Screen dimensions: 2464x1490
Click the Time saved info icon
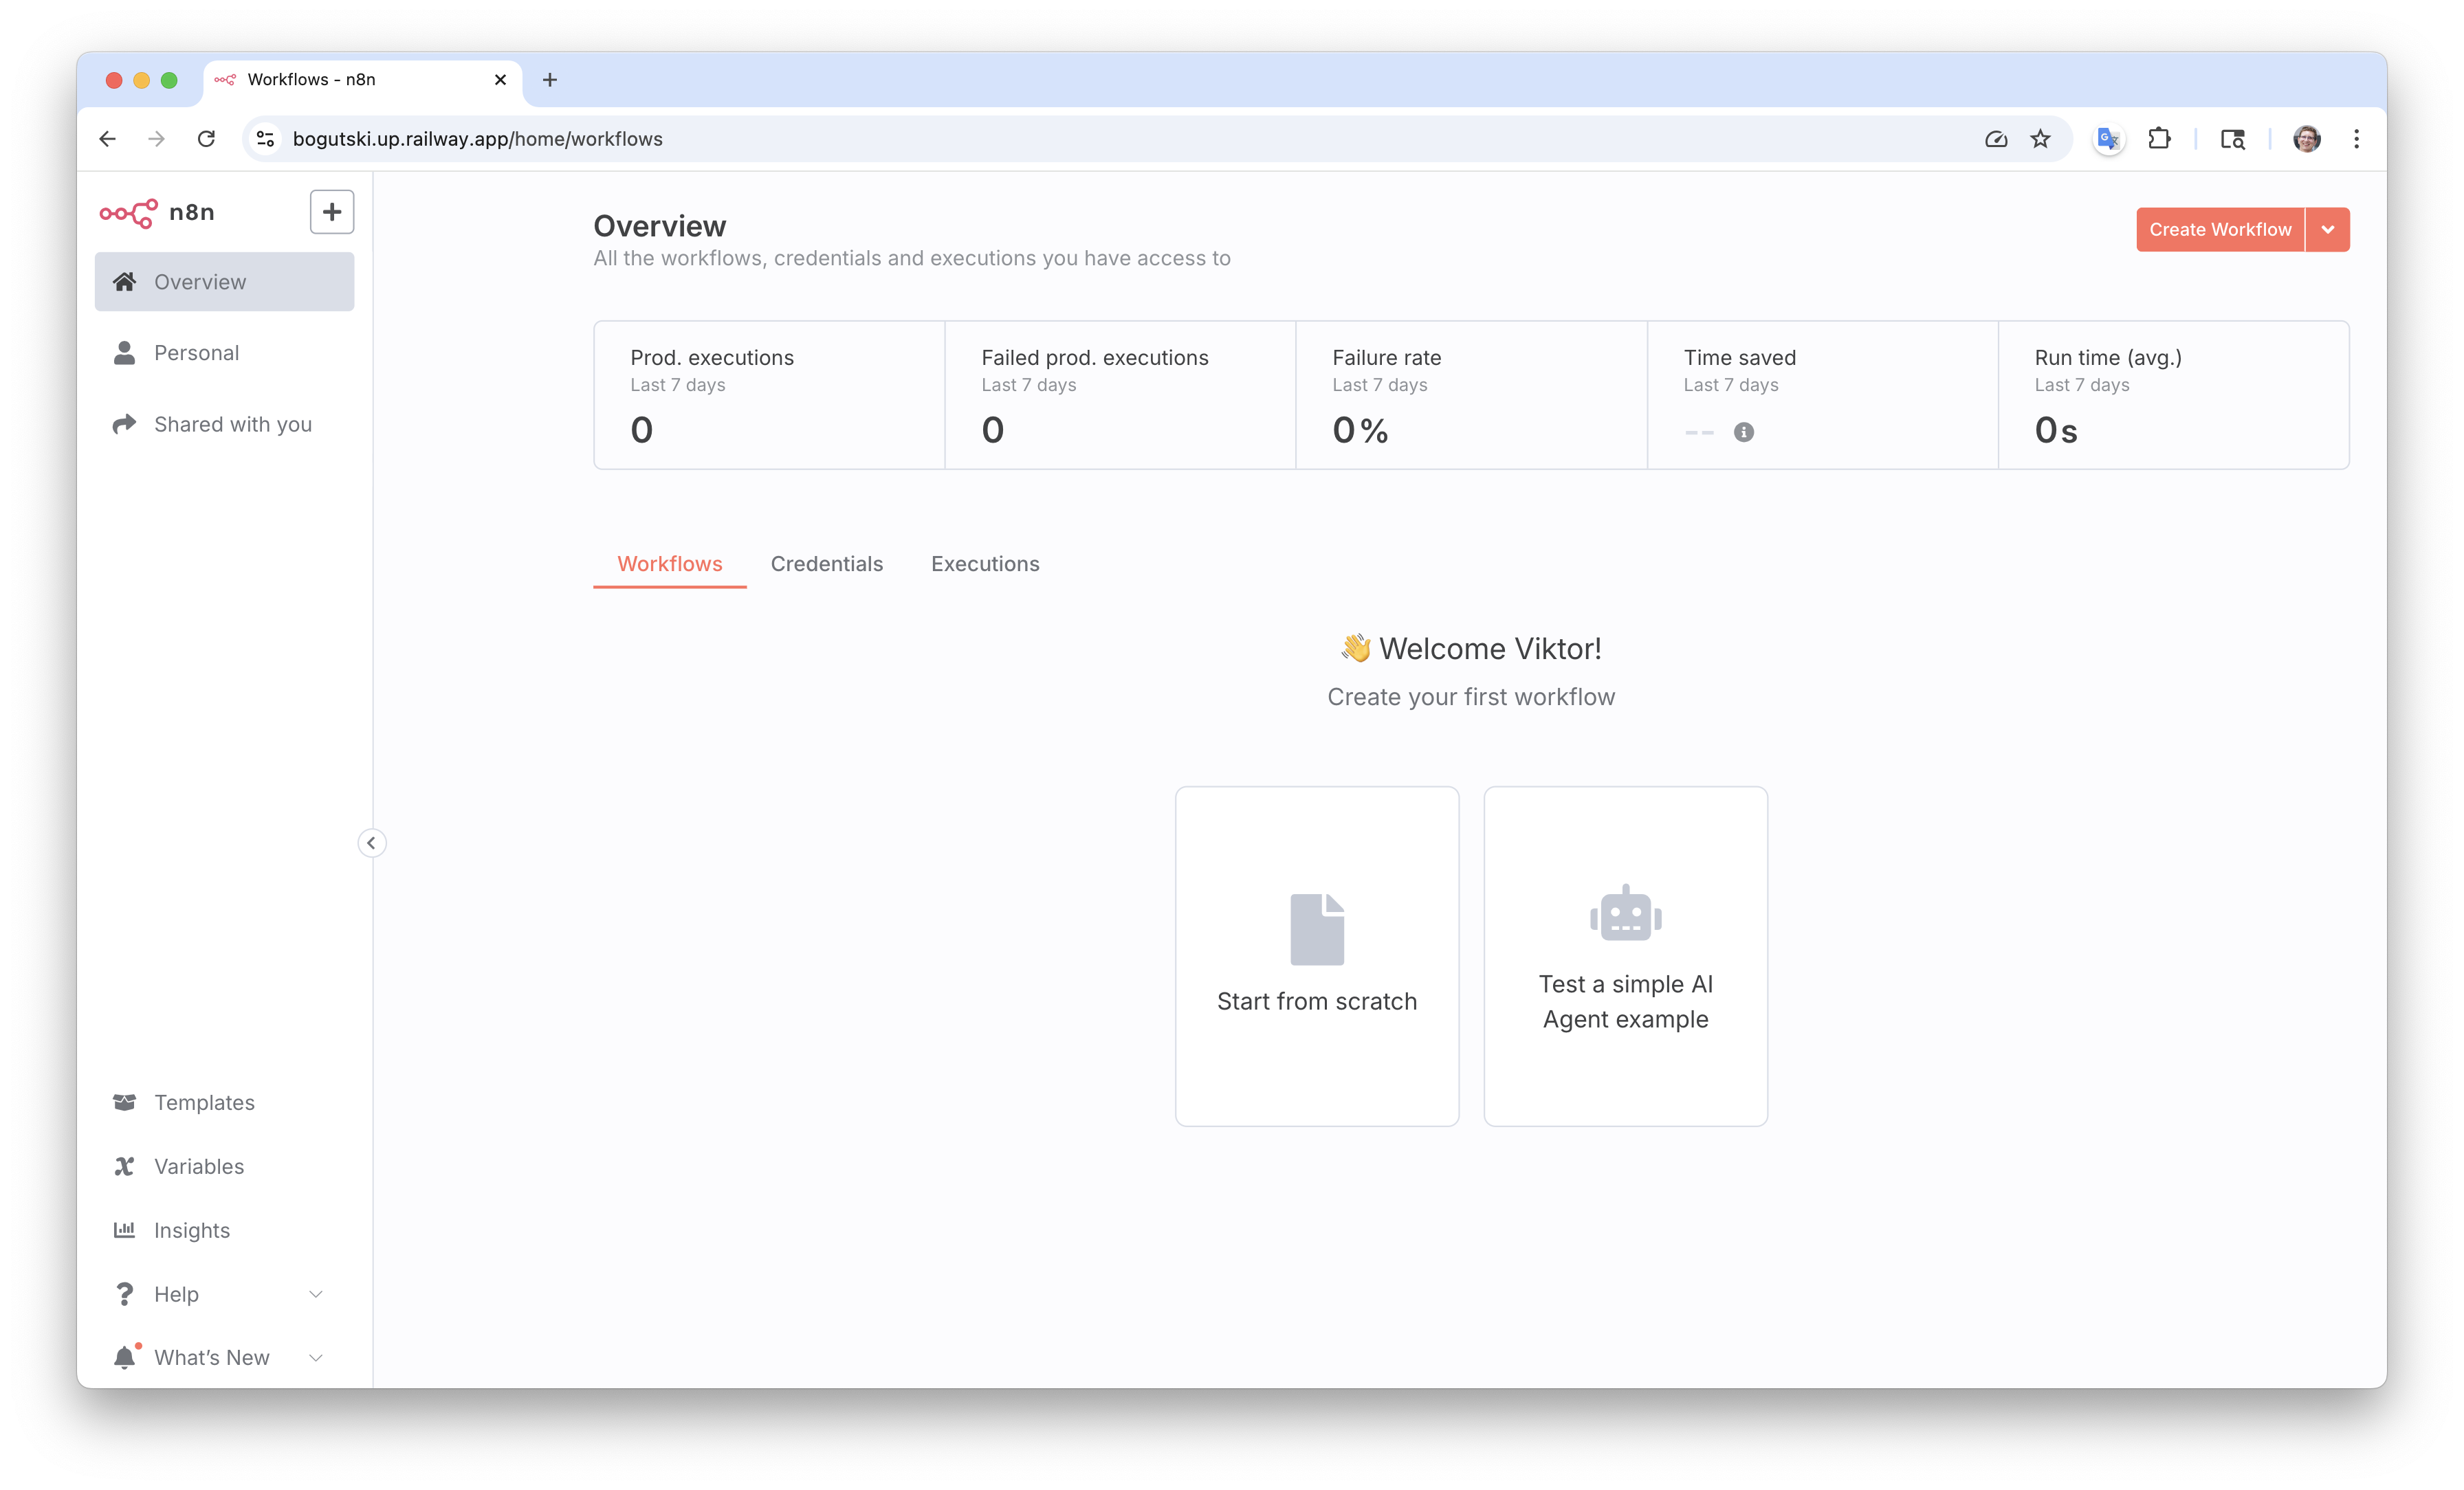coord(1743,432)
